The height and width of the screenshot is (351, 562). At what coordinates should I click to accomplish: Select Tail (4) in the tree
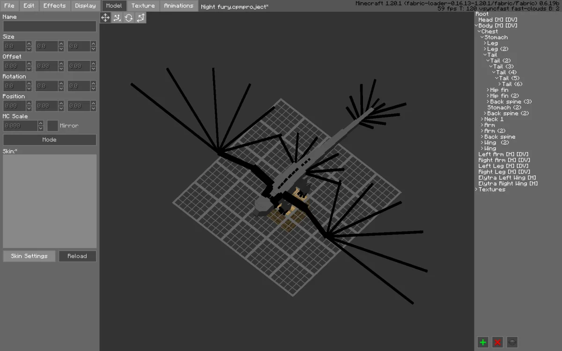pyautogui.click(x=506, y=73)
